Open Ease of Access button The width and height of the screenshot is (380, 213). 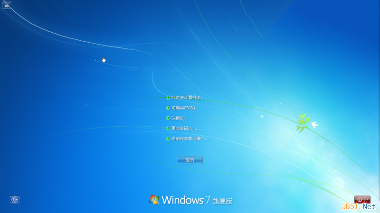[x=15, y=200]
